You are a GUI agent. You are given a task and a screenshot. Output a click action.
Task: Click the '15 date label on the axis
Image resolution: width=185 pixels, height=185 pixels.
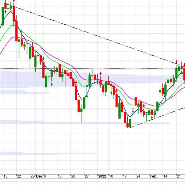[x=5, y=176]
